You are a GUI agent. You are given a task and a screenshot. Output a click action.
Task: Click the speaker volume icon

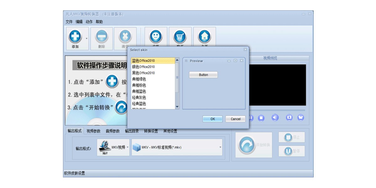[x=275, y=118]
